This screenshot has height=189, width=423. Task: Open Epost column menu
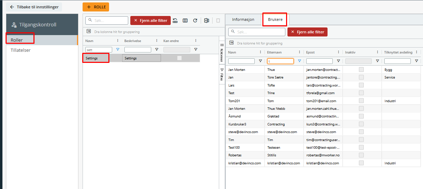click(x=338, y=52)
